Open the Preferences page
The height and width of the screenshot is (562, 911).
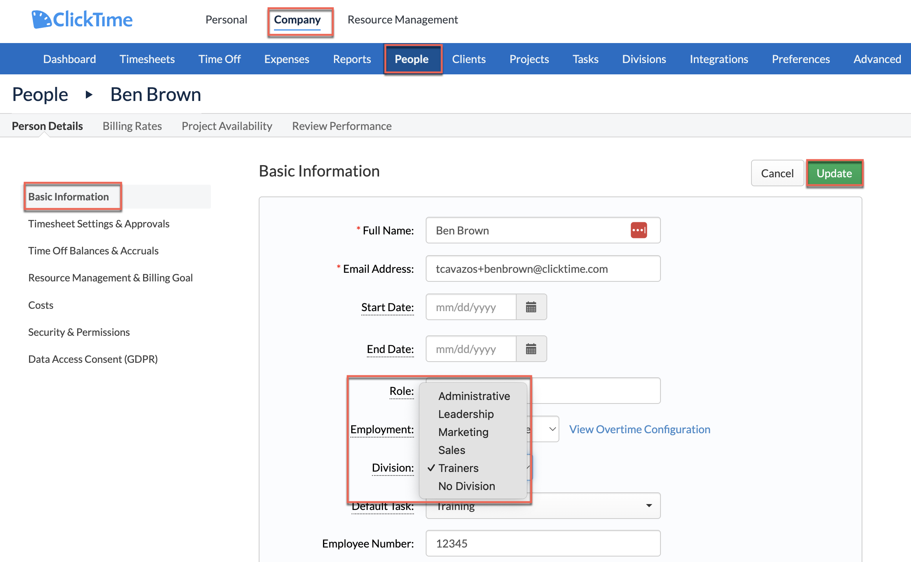pos(801,59)
